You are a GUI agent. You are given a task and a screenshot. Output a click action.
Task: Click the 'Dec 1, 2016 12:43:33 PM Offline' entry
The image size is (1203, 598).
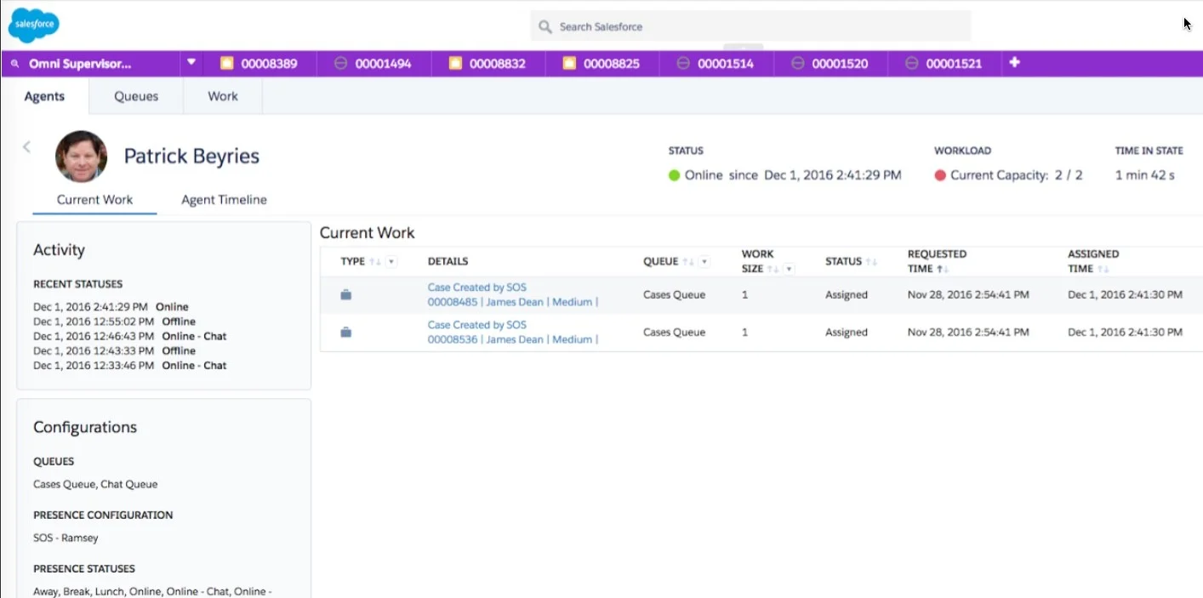point(114,350)
